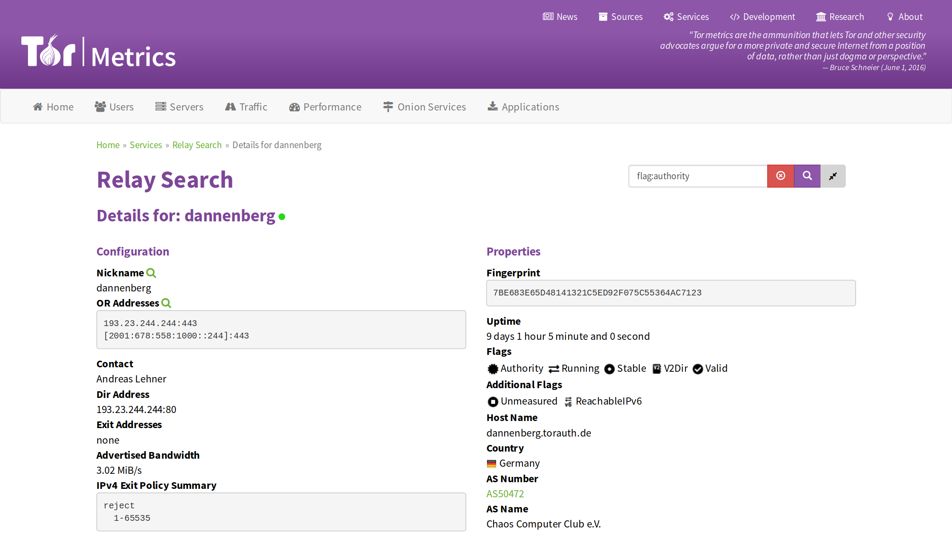Open the Traffic section

click(x=246, y=107)
